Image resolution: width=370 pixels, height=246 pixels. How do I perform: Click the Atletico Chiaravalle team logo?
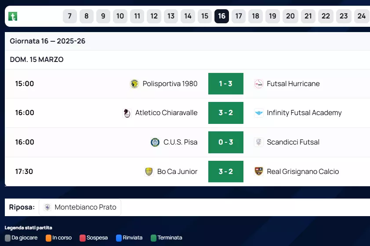(127, 113)
